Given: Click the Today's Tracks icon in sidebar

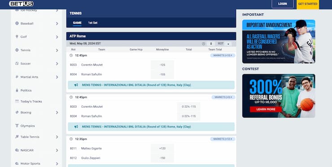Looking at the screenshot, I should [x=17, y=101].
